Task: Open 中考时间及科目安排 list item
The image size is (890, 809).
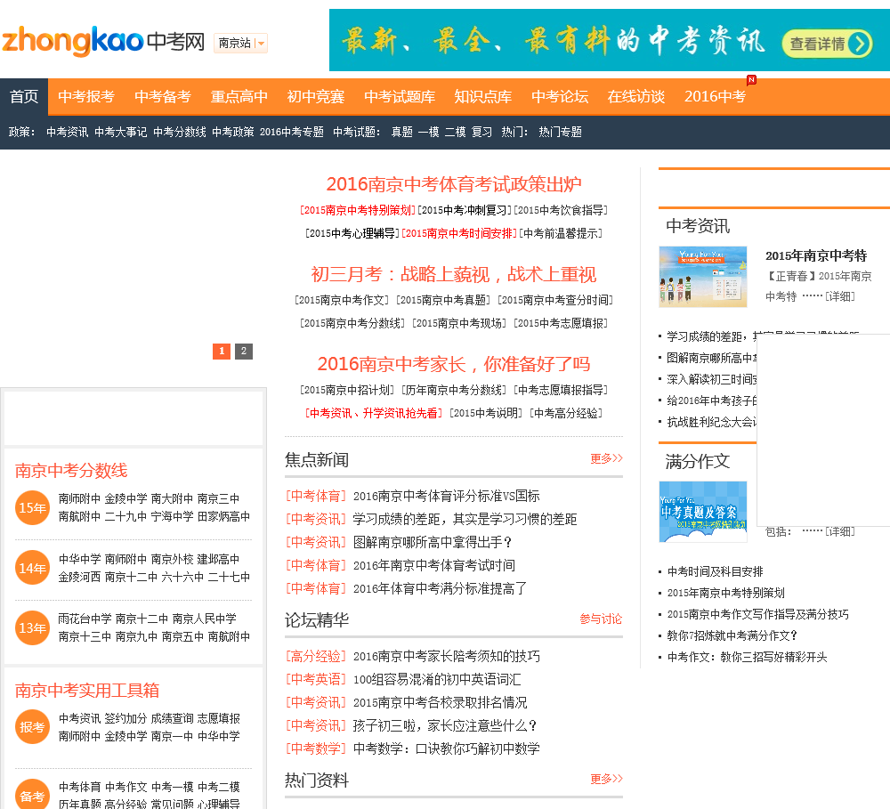Action: click(715, 571)
